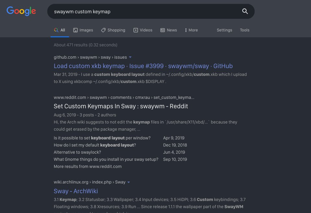The height and width of the screenshot is (213, 311).
Task: Click the www.reddit.com › swaywm breadcrumb
Action: tap(124, 98)
